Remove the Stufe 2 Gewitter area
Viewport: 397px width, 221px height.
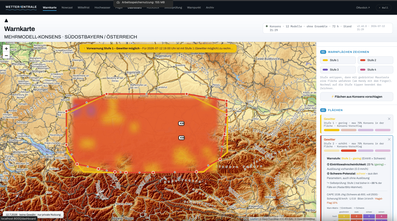pyautogui.click(x=389, y=140)
